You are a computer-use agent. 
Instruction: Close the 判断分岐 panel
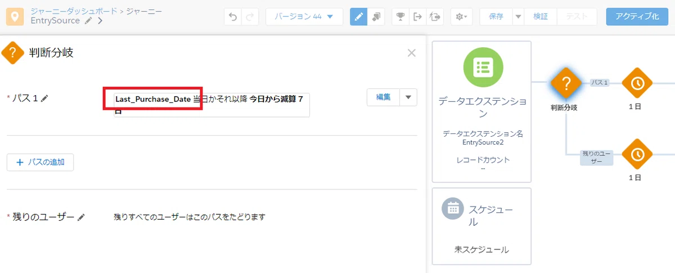tap(412, 53)
